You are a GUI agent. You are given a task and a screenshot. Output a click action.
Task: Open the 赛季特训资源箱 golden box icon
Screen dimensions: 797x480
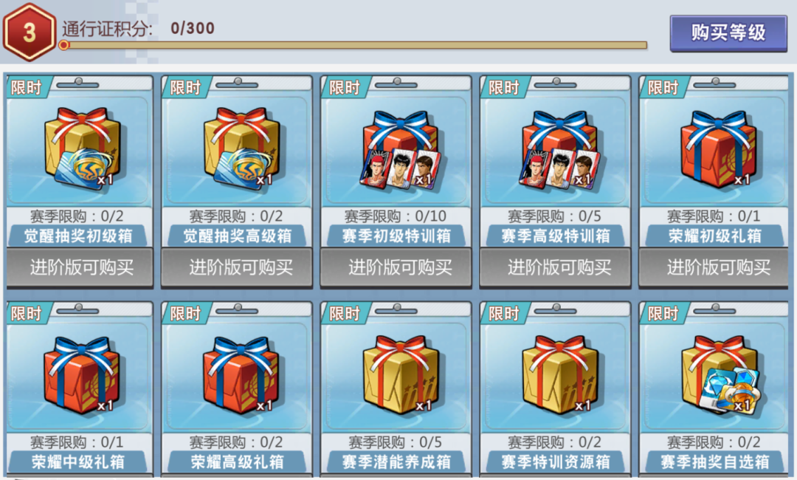point(559,374)
